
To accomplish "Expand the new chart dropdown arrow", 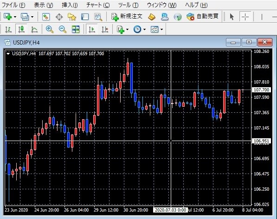I will pyautogui.click(x=15, y=17).
